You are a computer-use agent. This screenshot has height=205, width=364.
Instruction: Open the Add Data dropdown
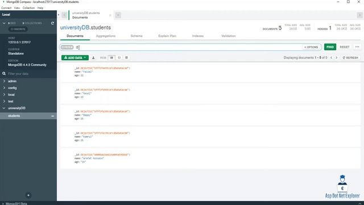coord(75,58)
